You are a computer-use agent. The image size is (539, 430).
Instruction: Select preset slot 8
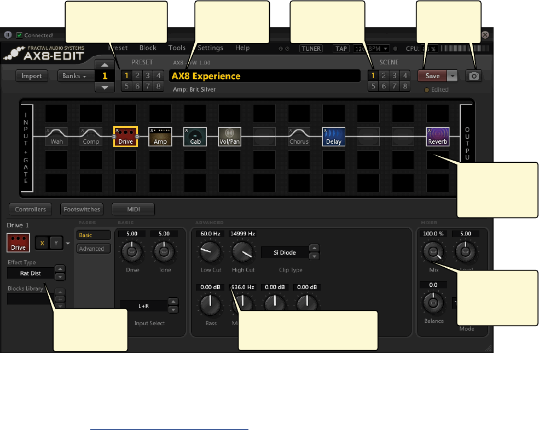pyautogui.click(x=159, y=86)
